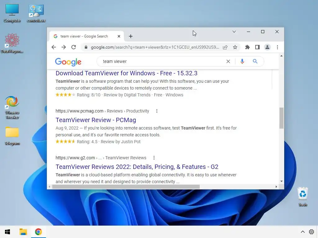The height and width of the screenshot is (238, 318).
Task: Bookmark this page with the star icon
Action: coord(235,47)
